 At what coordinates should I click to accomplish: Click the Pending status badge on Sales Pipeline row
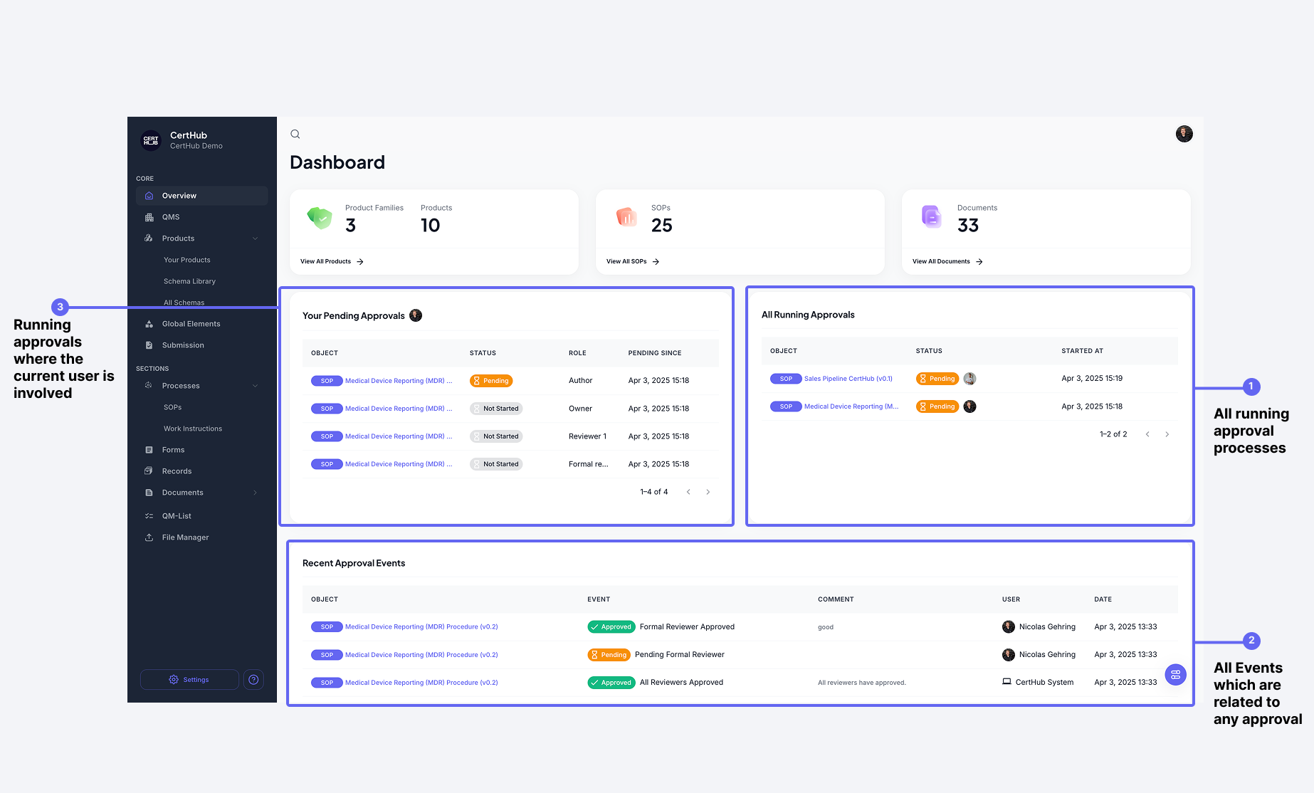937,378
